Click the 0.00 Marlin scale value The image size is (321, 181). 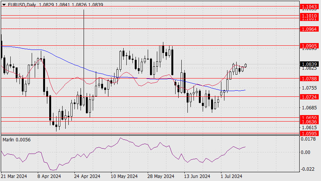coord(305,152)
